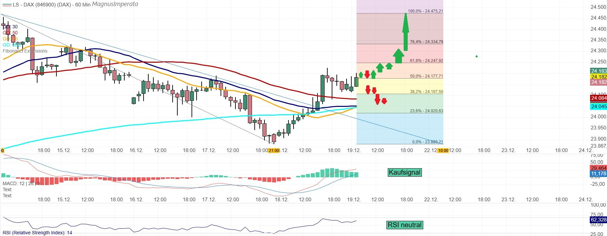Select the small green dot marker on chart
This screenshot has height=236, width=607.
pos(476,56)
